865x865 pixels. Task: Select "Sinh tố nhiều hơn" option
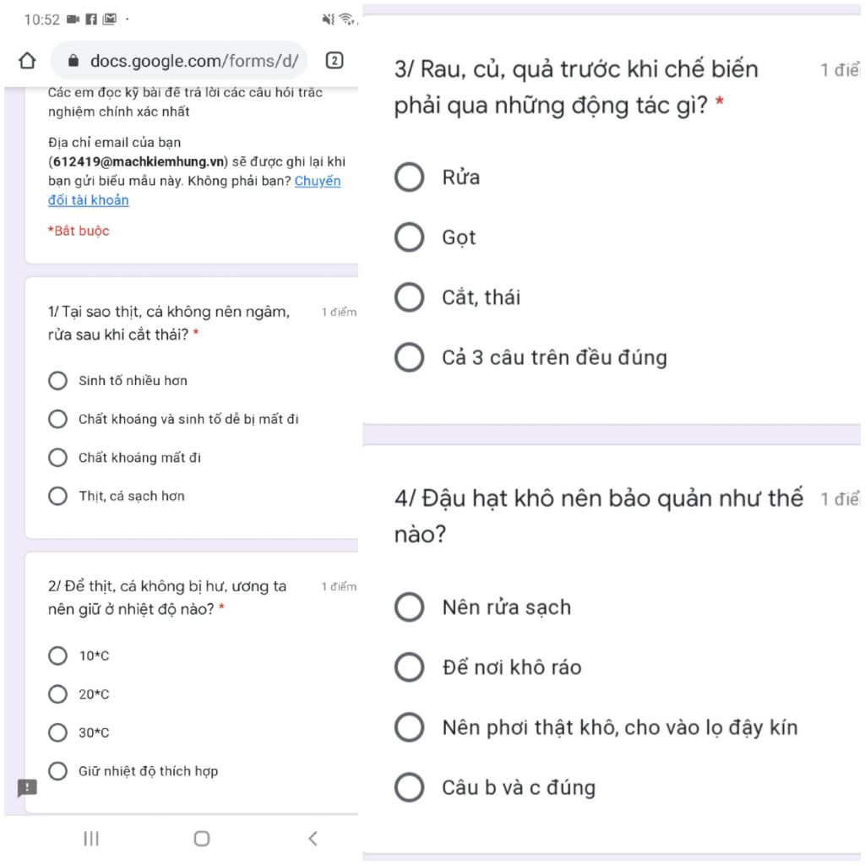[57, 381]
